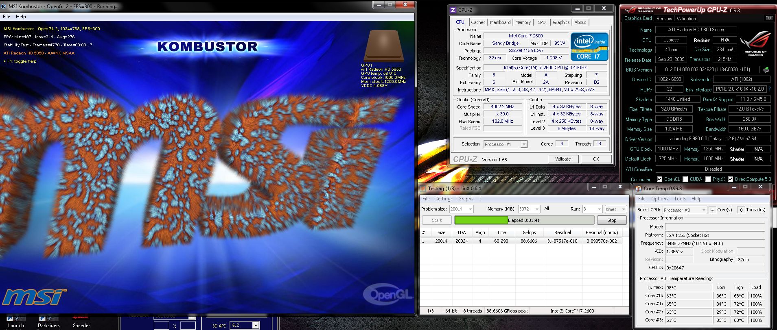
Task: Open the CPU-Z Selection Processor #1 dropdown
Action: 506,144
